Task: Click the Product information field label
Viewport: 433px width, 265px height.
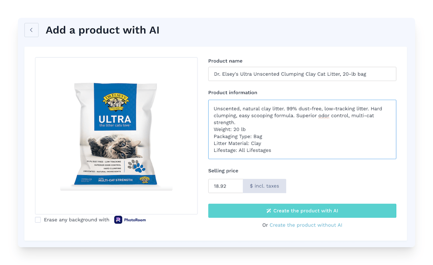Action: coord(233,93)
